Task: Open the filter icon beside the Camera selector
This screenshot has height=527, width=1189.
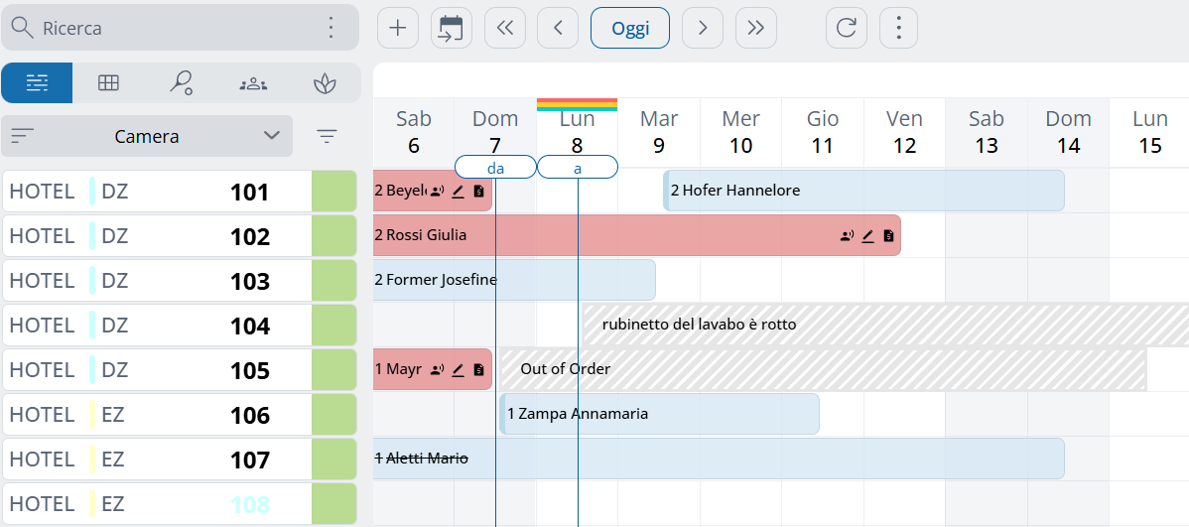Action: click(x=327, y=136)
